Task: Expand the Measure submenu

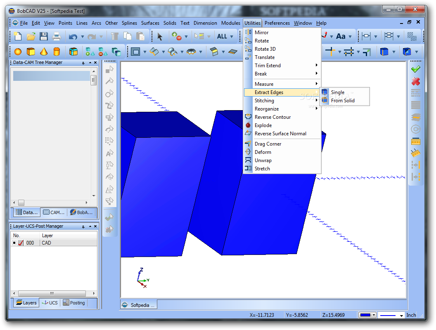Action: click(316, 84)
